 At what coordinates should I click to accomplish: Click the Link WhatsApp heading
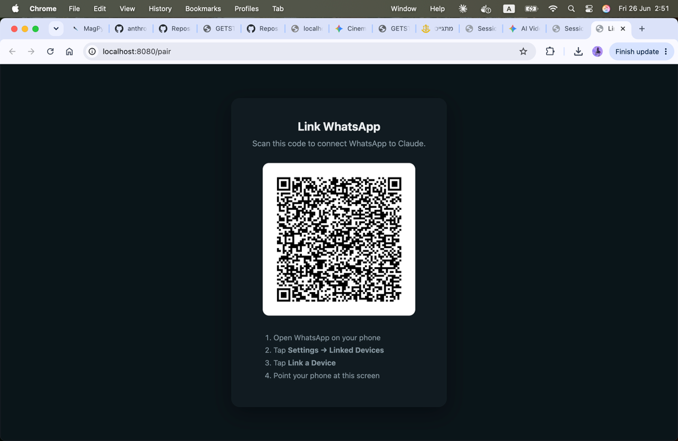(x=339, y=126)
